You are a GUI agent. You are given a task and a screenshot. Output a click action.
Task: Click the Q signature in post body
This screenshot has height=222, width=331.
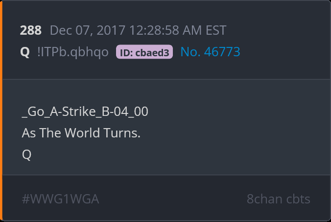click(x=26, y=155)
